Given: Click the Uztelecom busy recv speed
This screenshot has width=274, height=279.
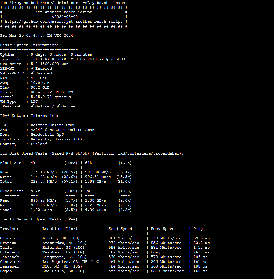Looking at the screenshot, I should 156,252.
